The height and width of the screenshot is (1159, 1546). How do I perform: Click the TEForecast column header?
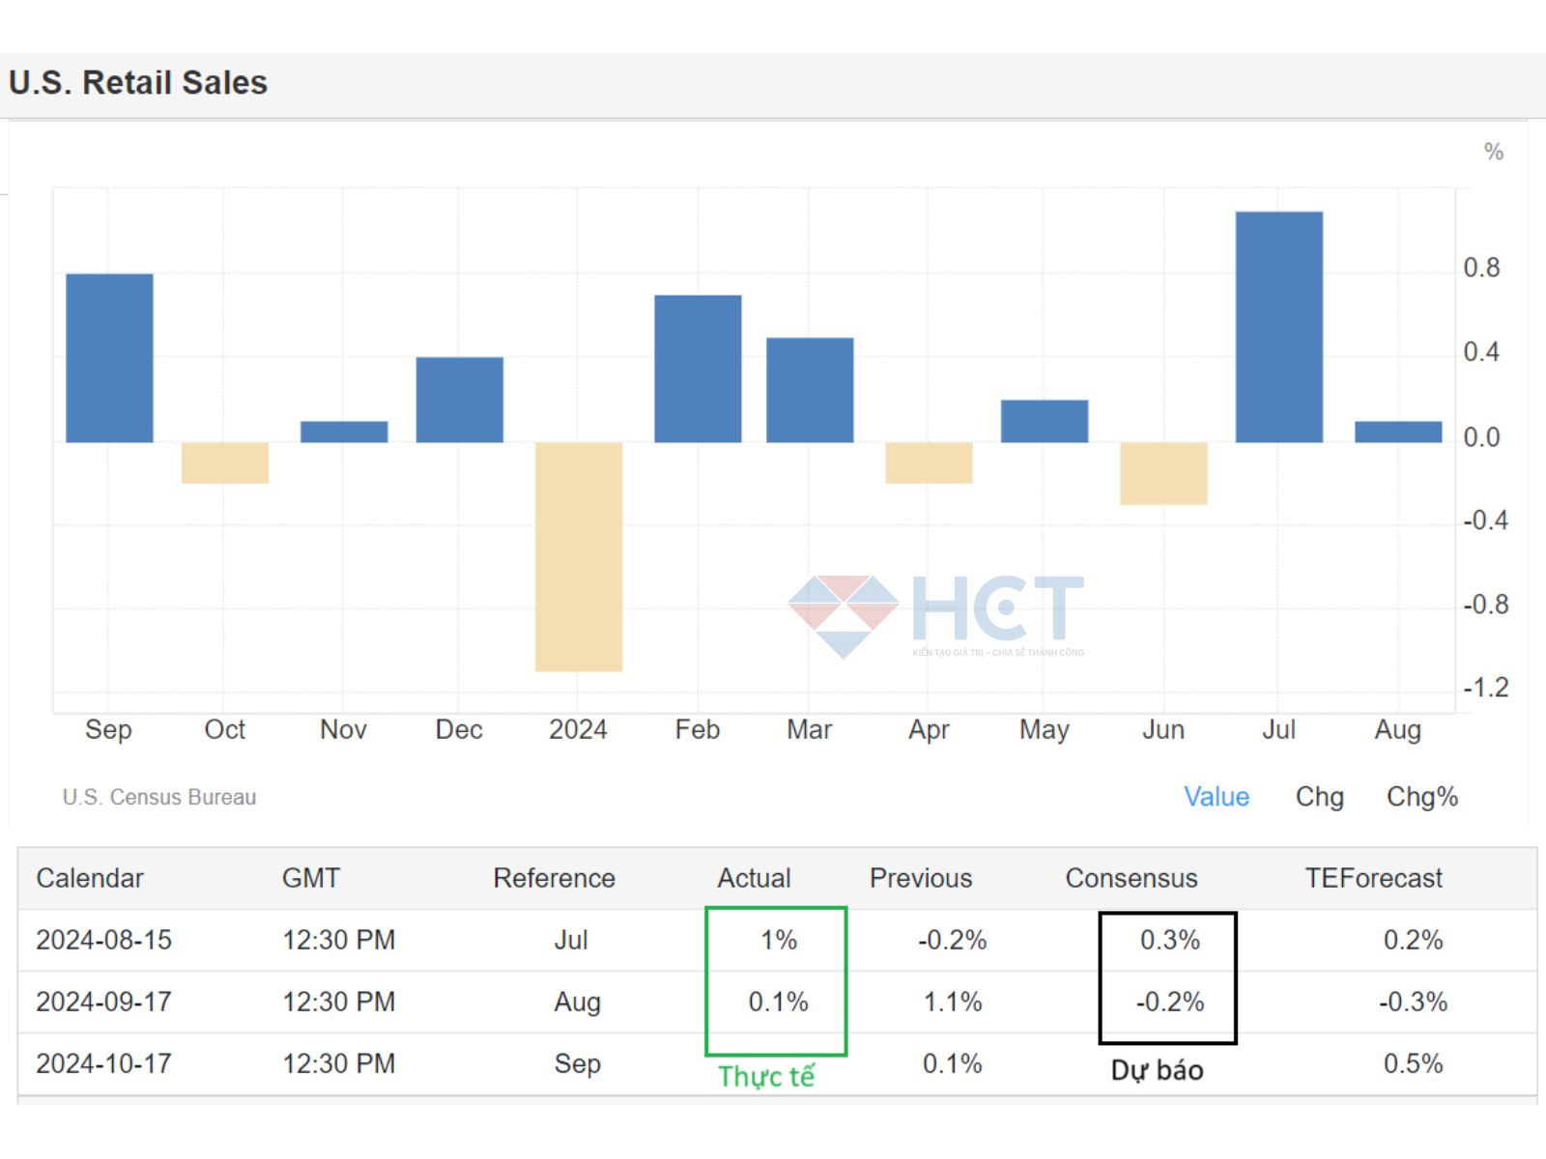tap(1373, 878)
